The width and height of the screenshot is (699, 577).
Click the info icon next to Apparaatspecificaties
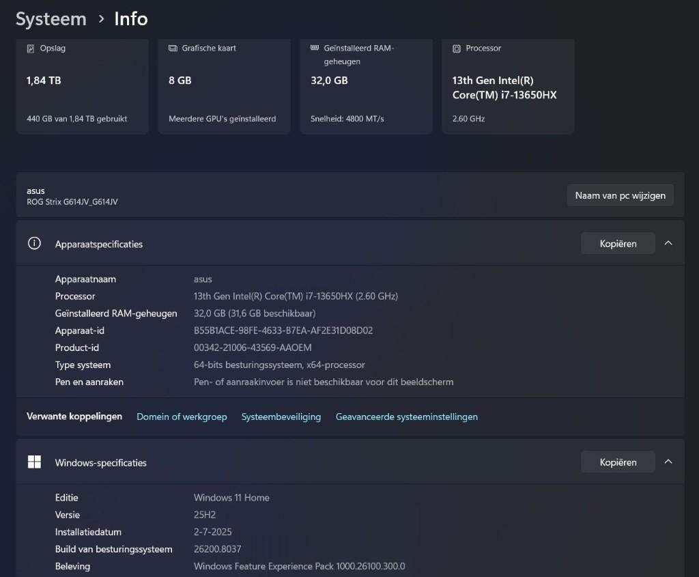tap(34, 243)
